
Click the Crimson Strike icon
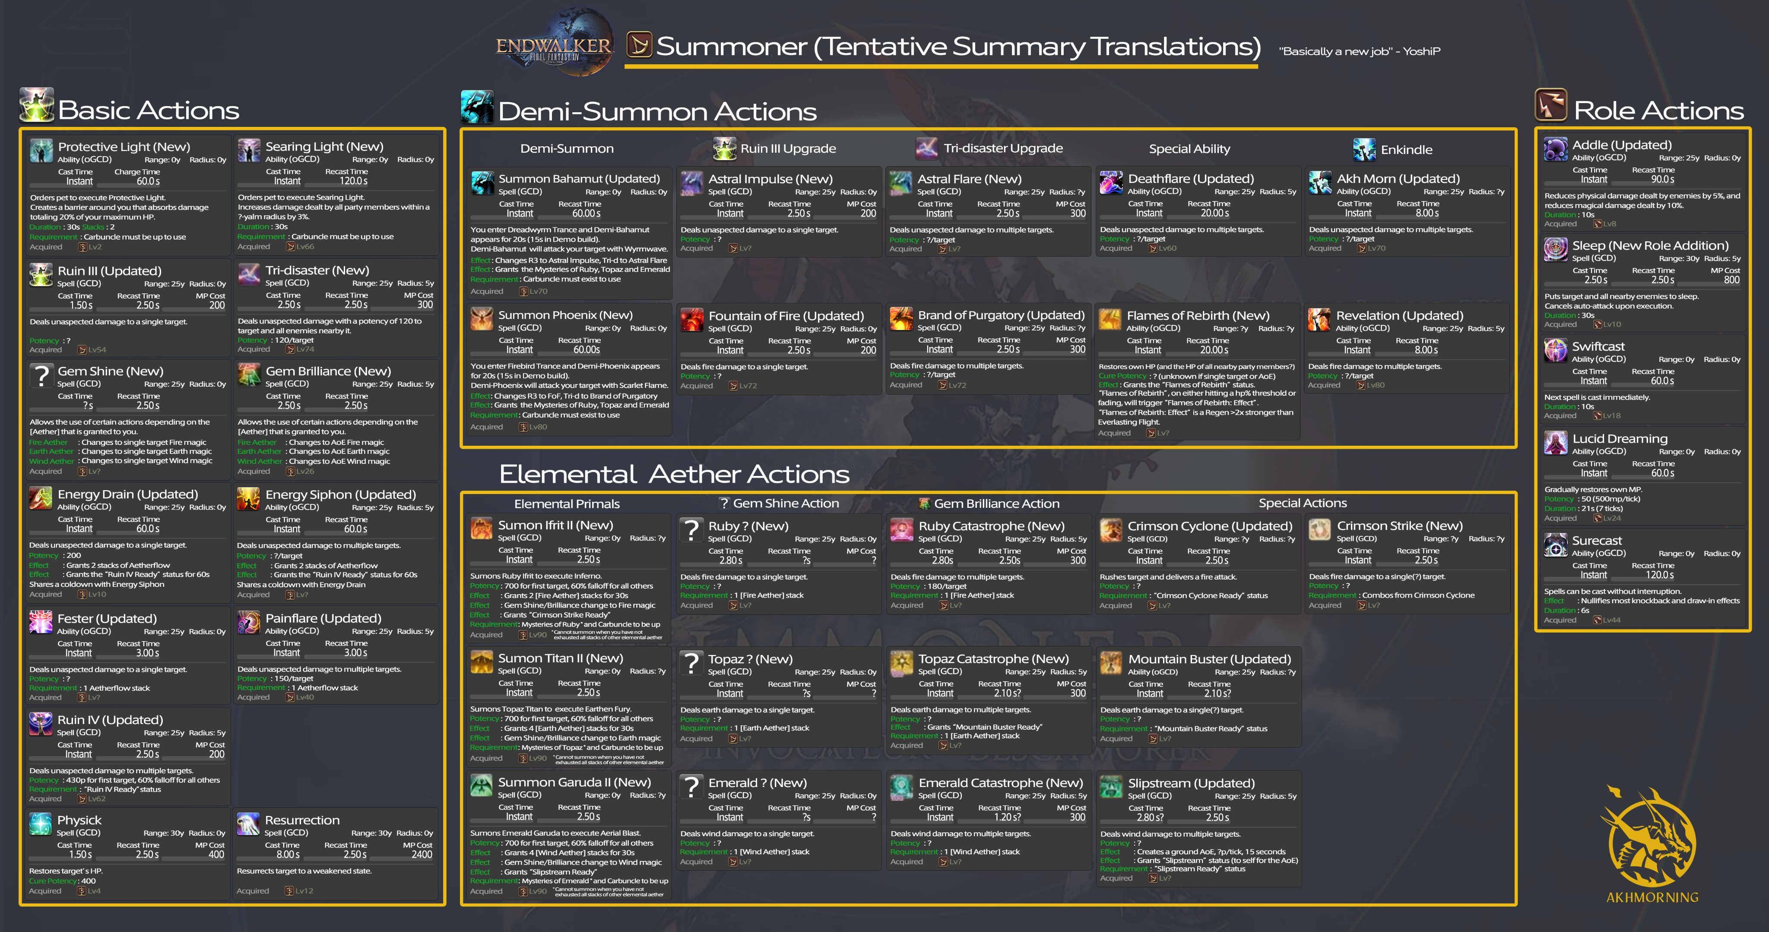click(1321, 530)
